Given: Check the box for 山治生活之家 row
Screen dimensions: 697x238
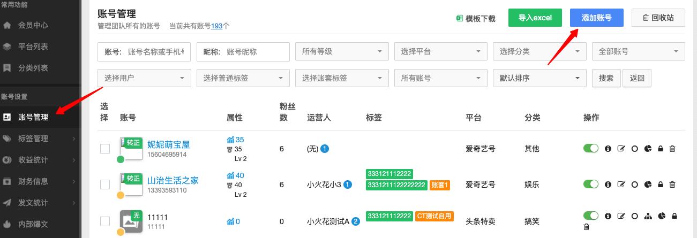Looking at the screenshot, I should point(105,185).
